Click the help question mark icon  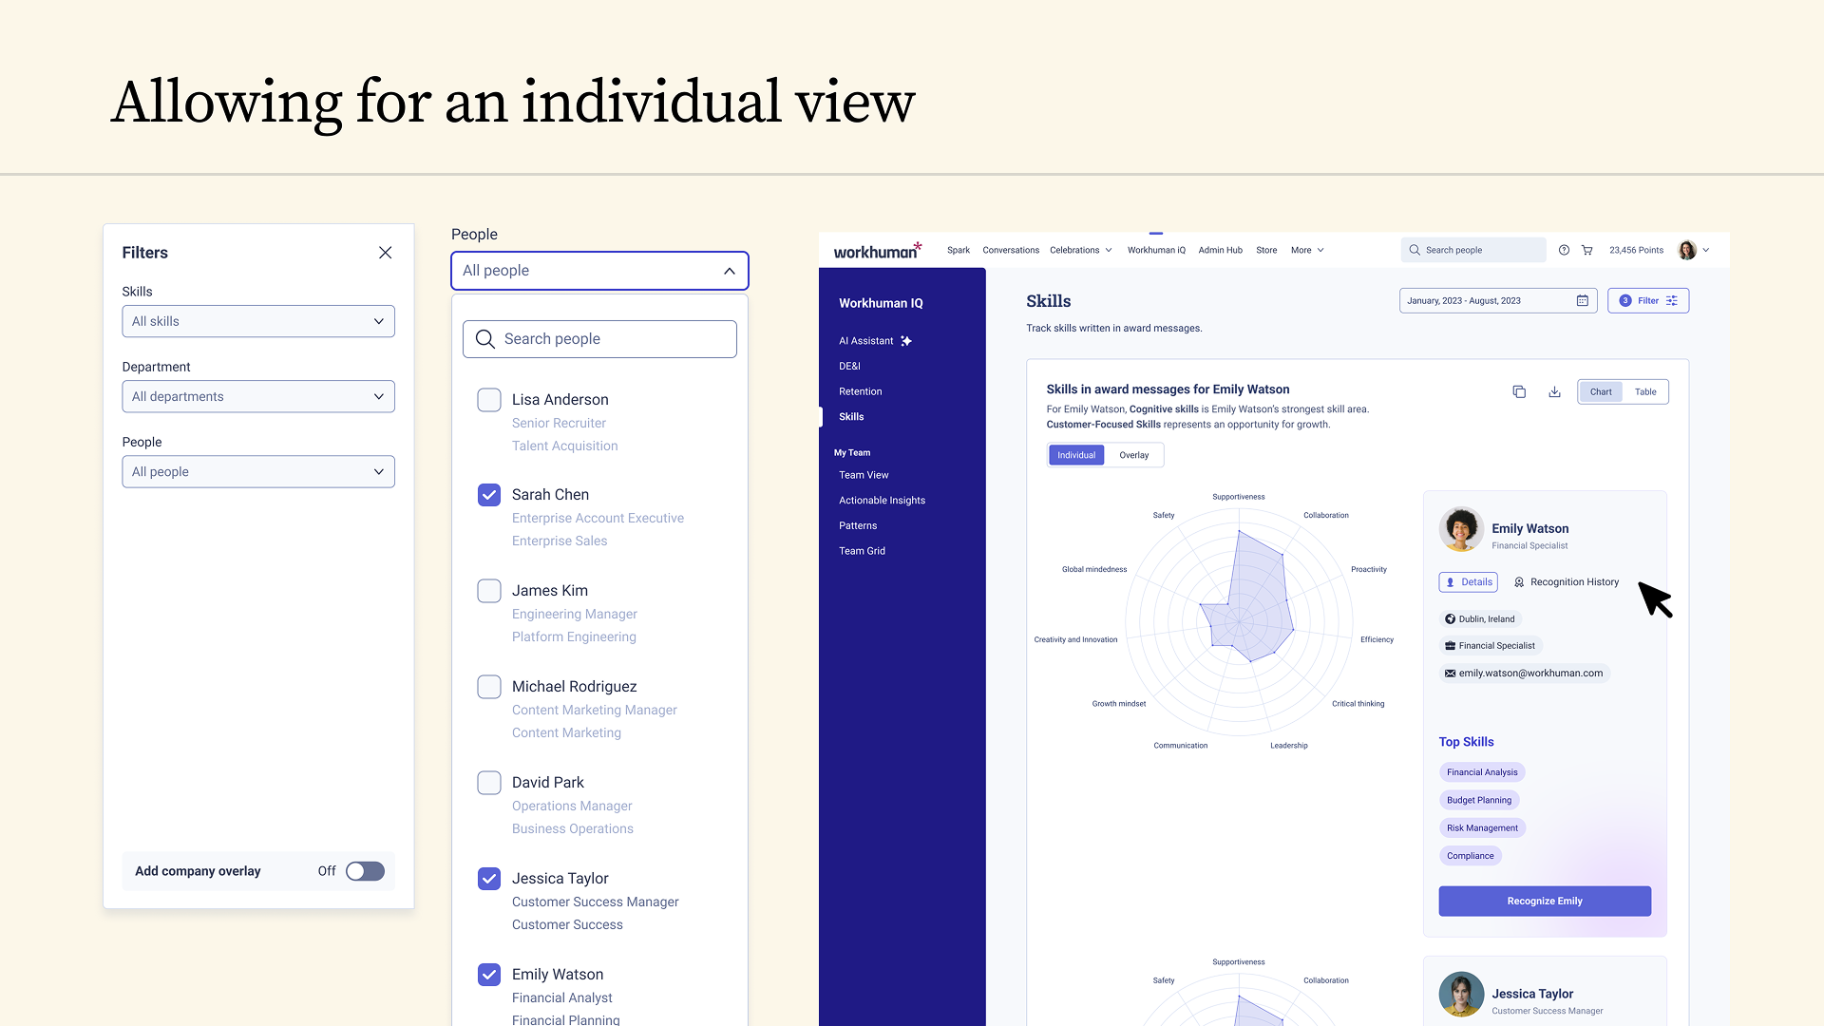(x=1564, y=251)
